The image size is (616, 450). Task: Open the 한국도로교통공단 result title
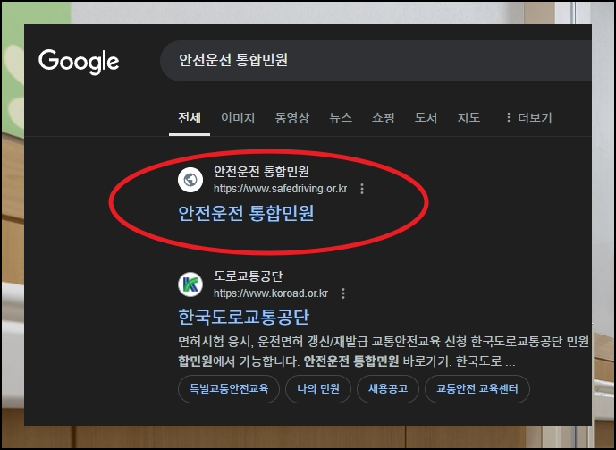[243, 318]
